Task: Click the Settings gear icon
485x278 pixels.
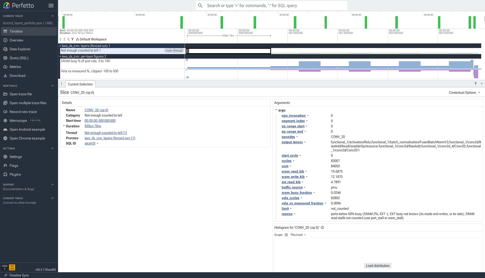Action: point(5,157)
